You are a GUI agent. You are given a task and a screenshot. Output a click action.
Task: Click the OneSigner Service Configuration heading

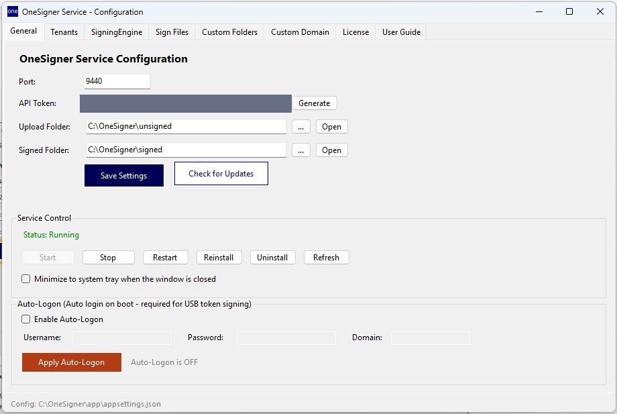103,59
